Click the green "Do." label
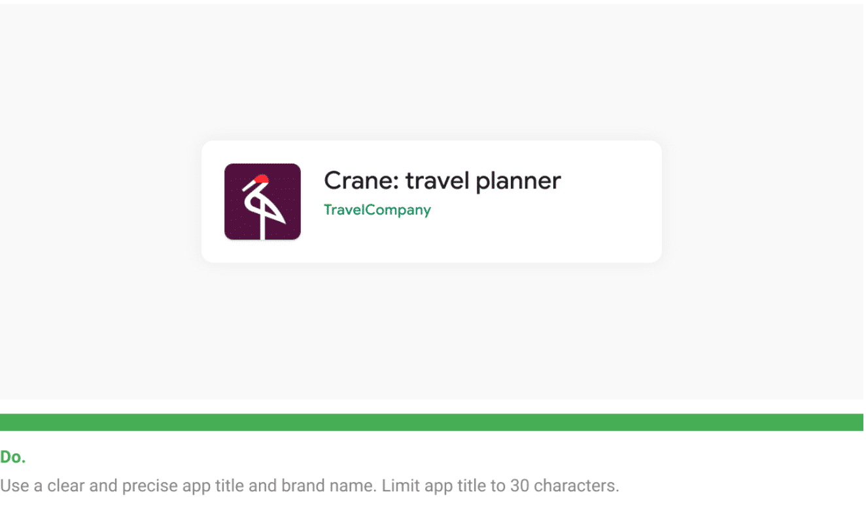Screen dimensions: 866x505 pos(13,458)
